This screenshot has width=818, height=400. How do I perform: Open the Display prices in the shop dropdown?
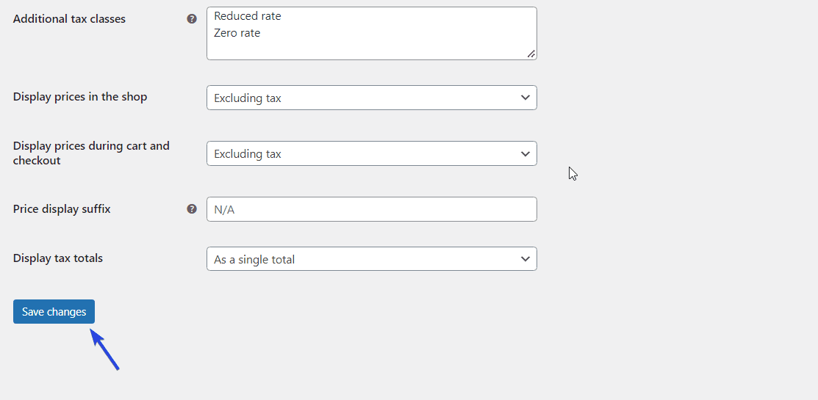pos(371,98)
